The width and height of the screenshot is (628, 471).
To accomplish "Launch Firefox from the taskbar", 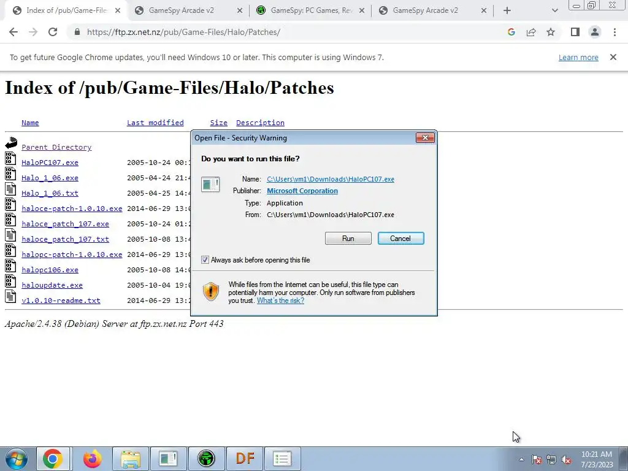I will 92,459.
